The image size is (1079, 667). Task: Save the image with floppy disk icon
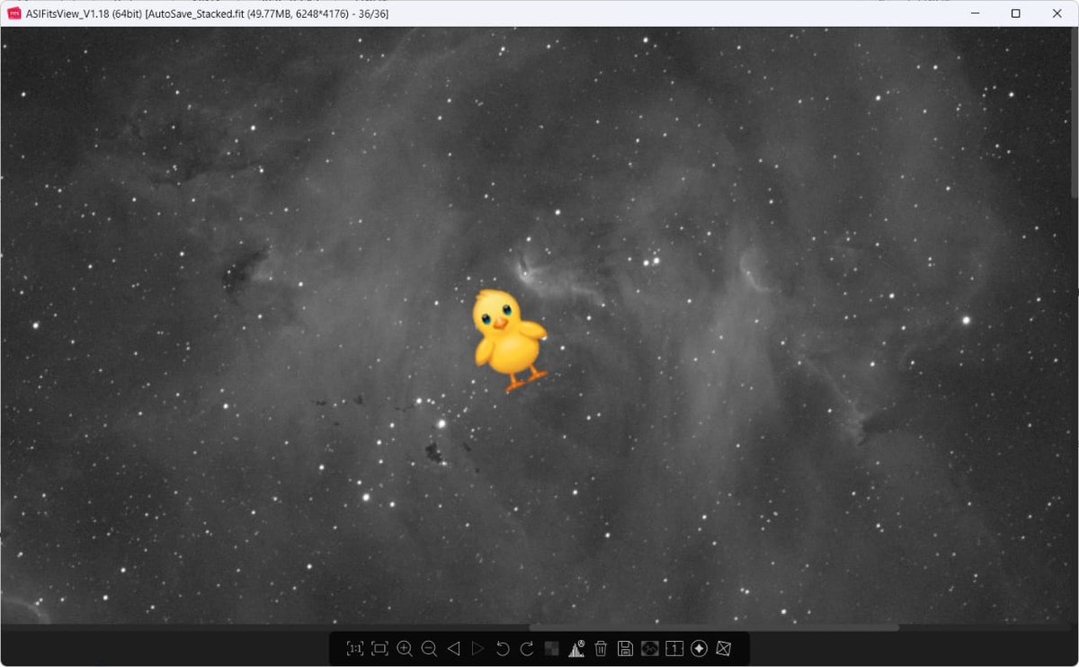(x=625, y=648)
